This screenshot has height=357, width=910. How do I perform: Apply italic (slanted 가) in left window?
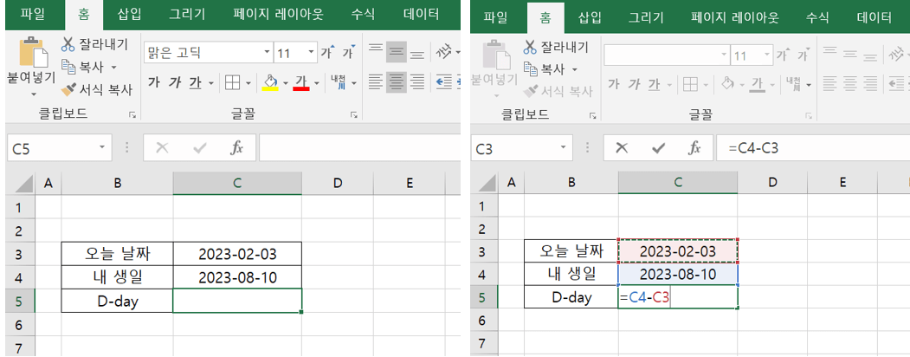coord(175,83)
